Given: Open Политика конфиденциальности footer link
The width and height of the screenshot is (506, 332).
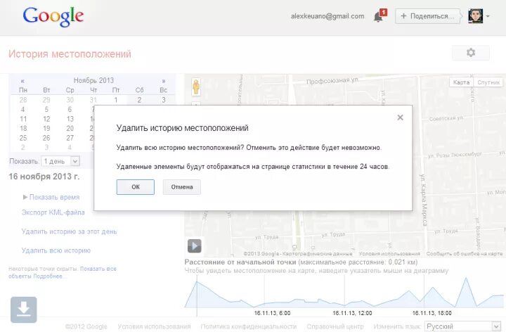Looking at the screenshot, I should (x=249, y=326).
